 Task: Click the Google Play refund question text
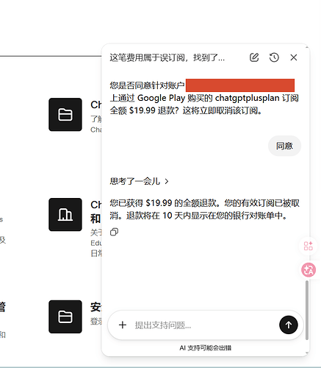204,98
